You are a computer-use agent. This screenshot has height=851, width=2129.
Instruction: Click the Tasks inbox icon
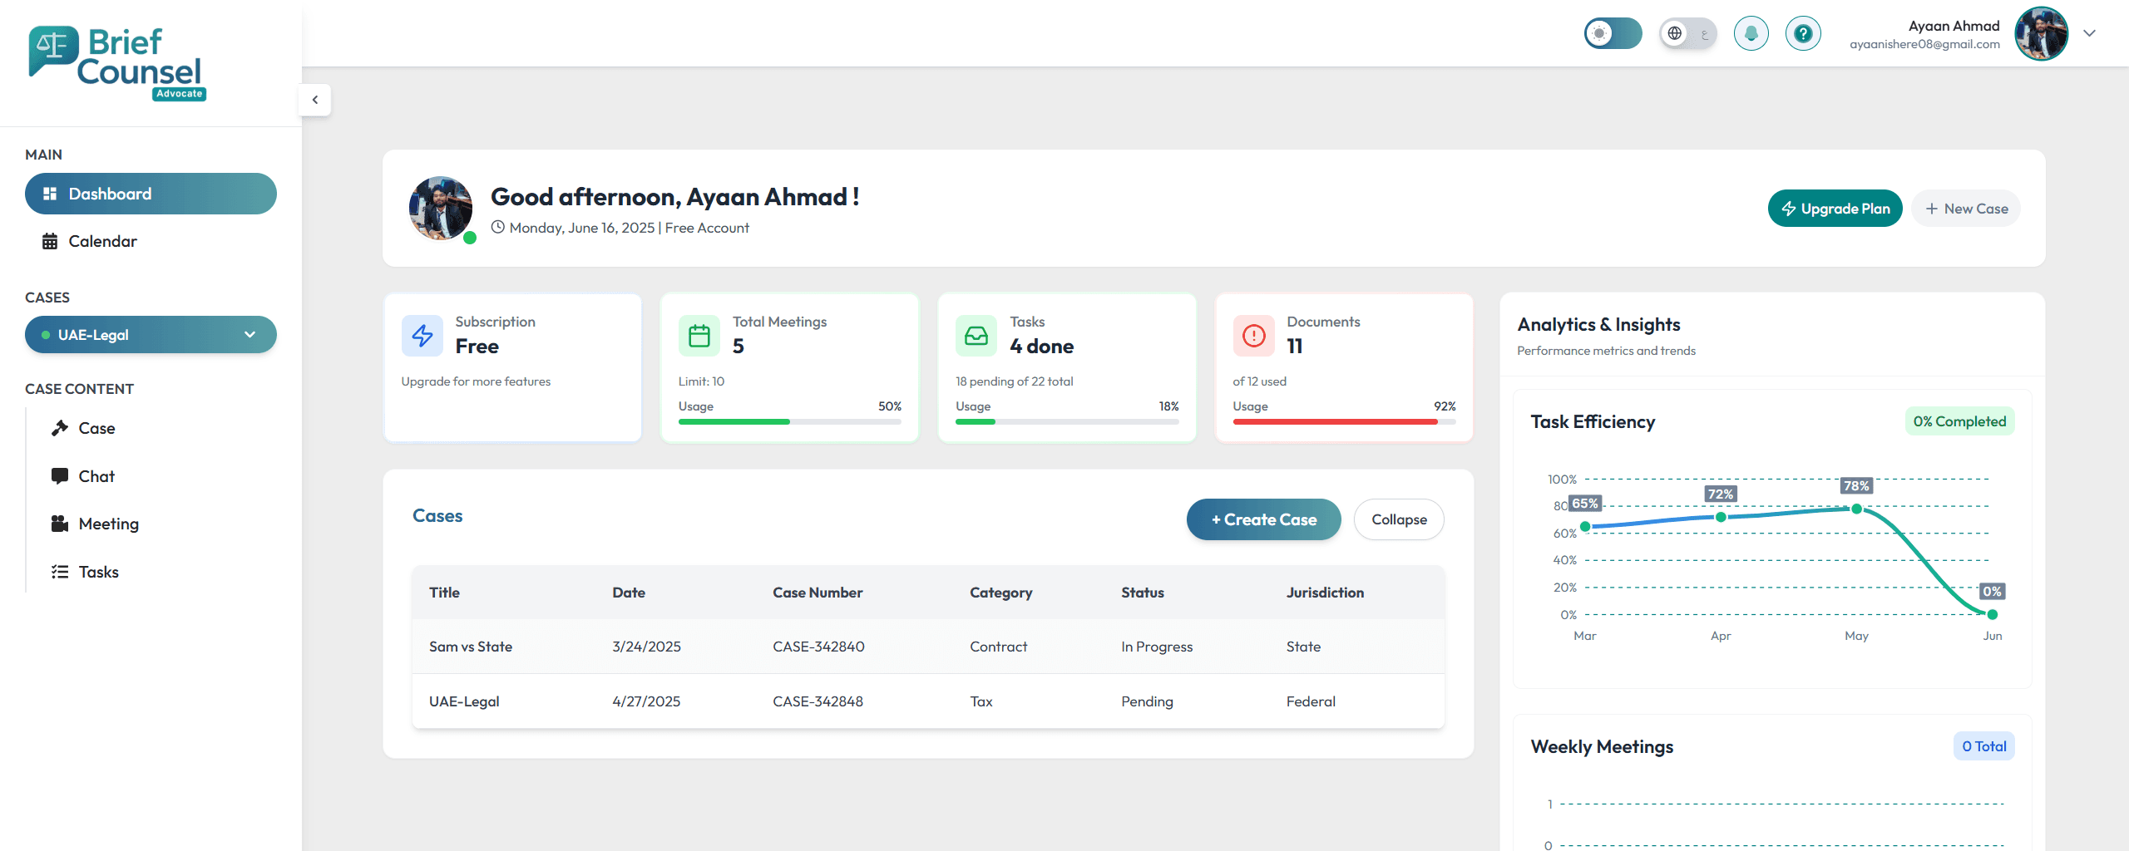click(976, 336)
